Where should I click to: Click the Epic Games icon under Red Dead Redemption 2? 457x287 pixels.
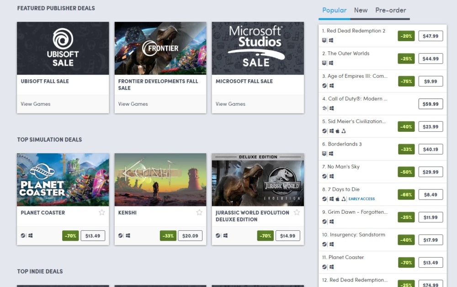[324, 40]
